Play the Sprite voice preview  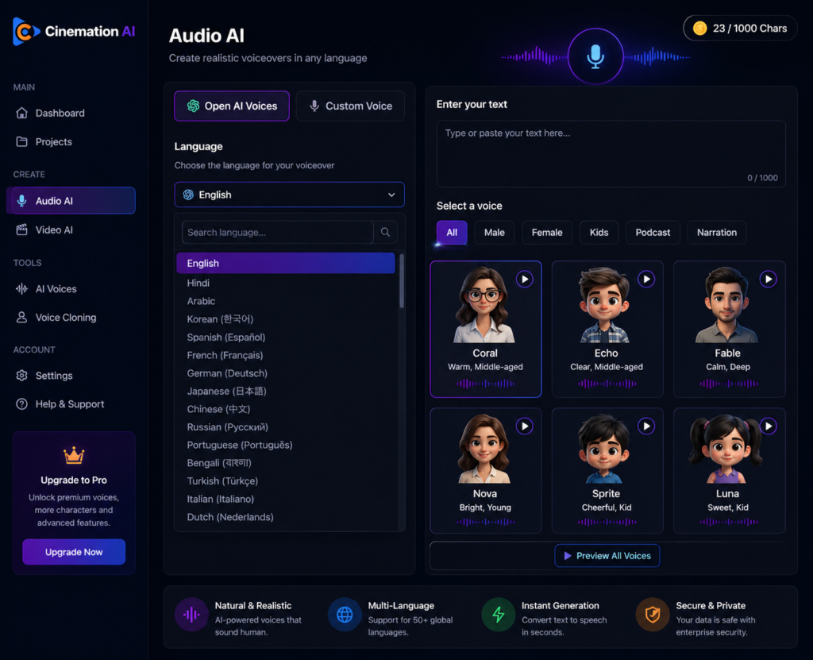[646, 426]
